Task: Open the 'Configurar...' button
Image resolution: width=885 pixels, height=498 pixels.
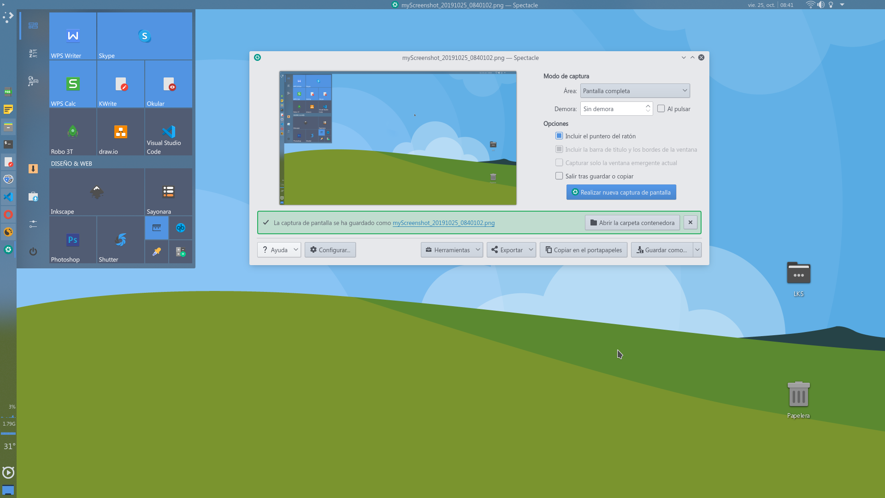Action: point(330,249)
